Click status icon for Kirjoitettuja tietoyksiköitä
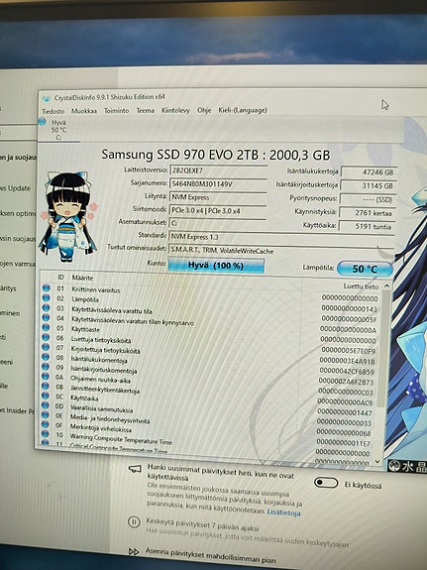 46,347
